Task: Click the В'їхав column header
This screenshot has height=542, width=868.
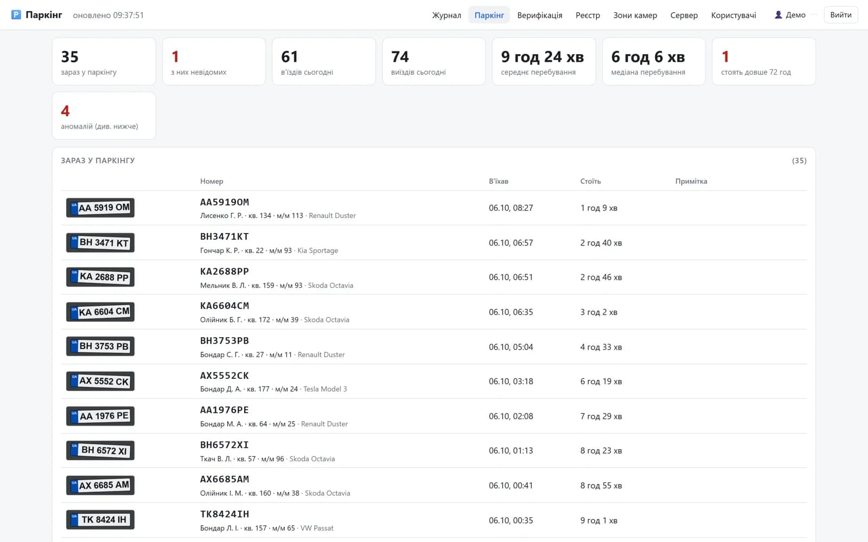Action: click(499, 181)
